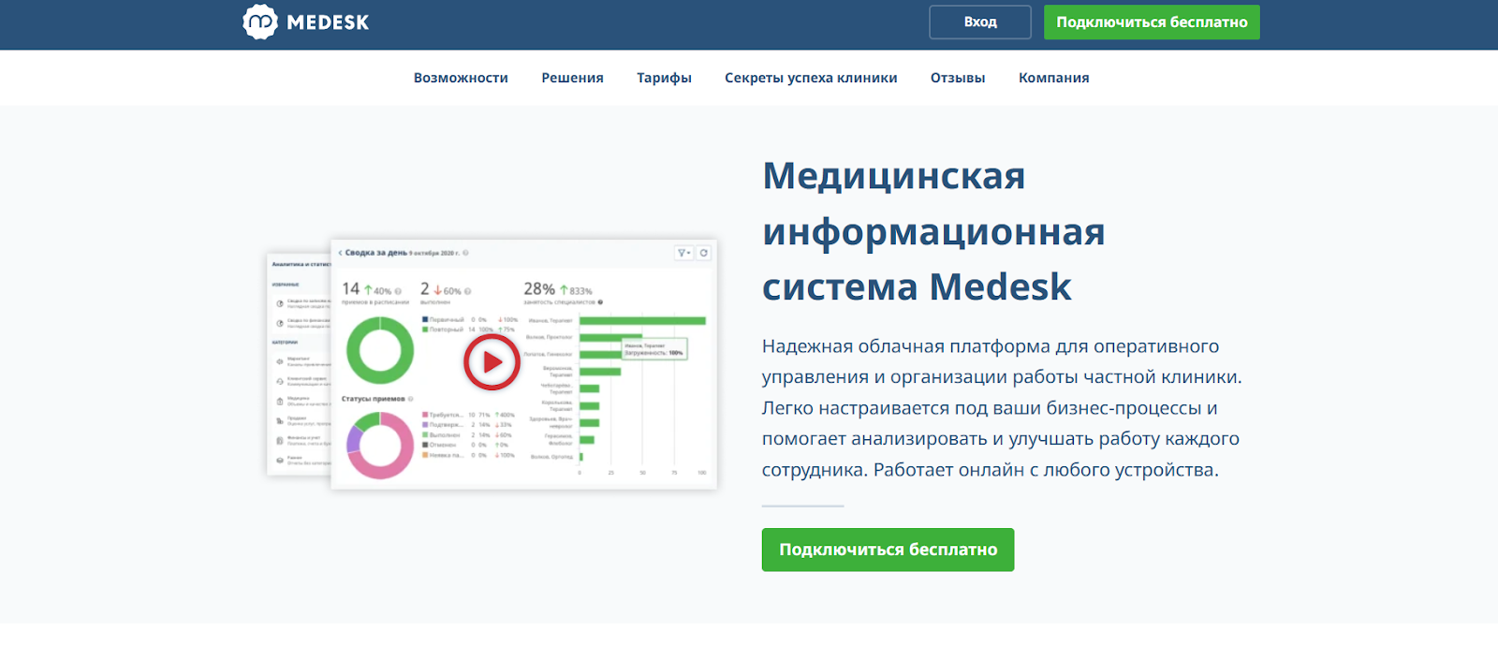Click the pink Статусы приемов donut chart
The image size is (1498, 645).
click(380, 446)
